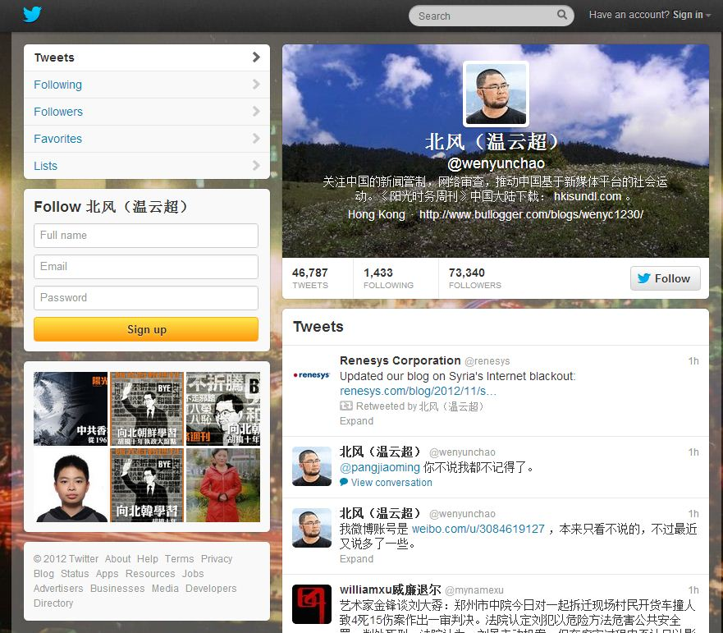The width and height of the screenshot is (723, 633).
Task: Open @pangjiaoming mention link
Action: click(x=380, y=468)
